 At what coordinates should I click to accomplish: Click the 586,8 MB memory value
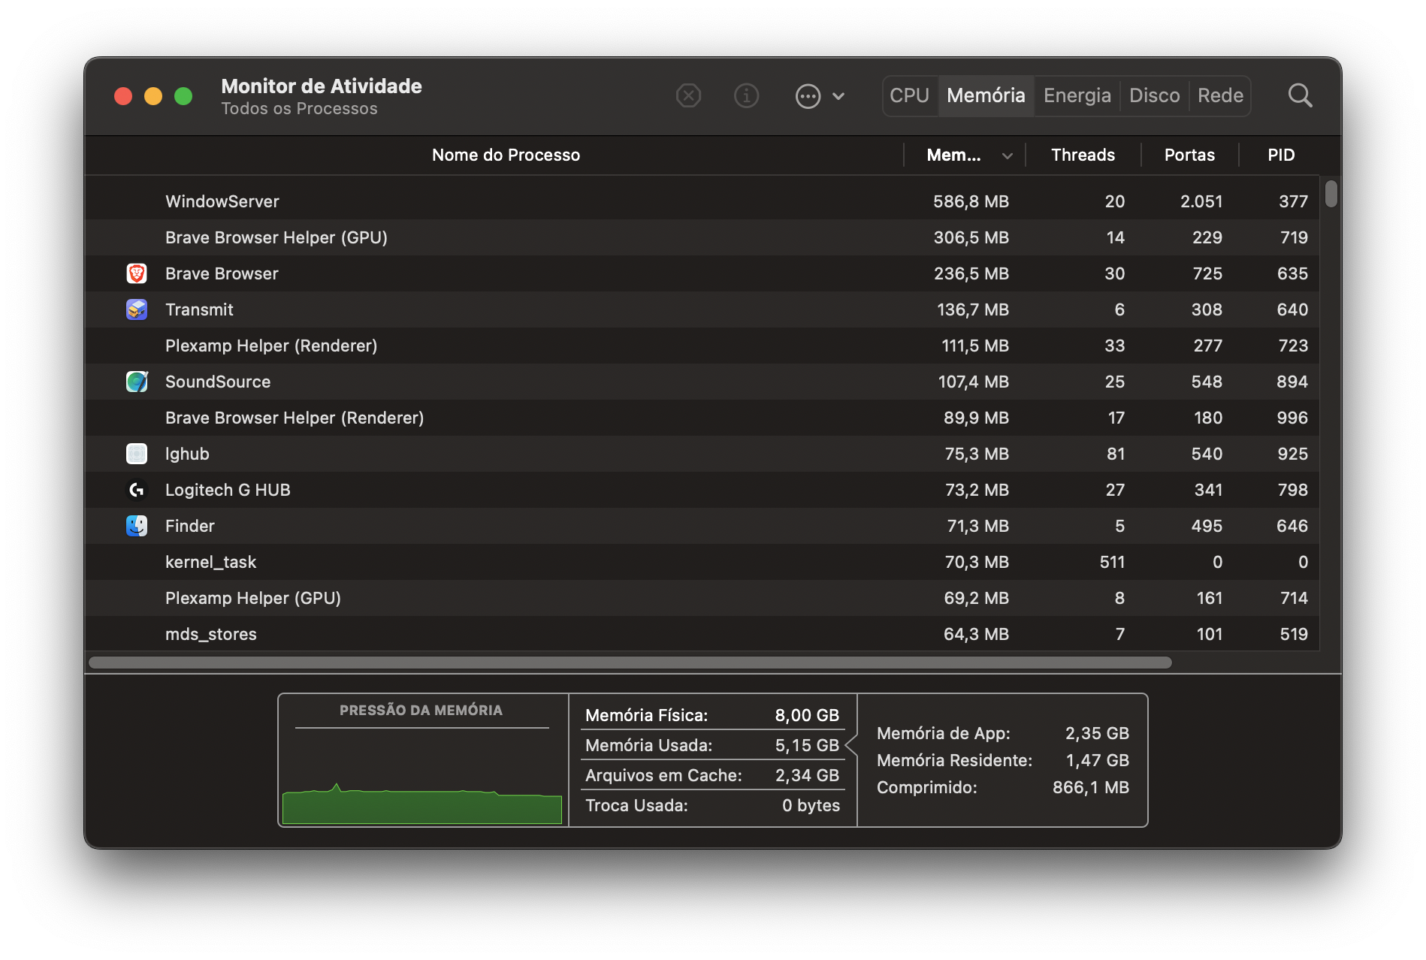point(971,201)
